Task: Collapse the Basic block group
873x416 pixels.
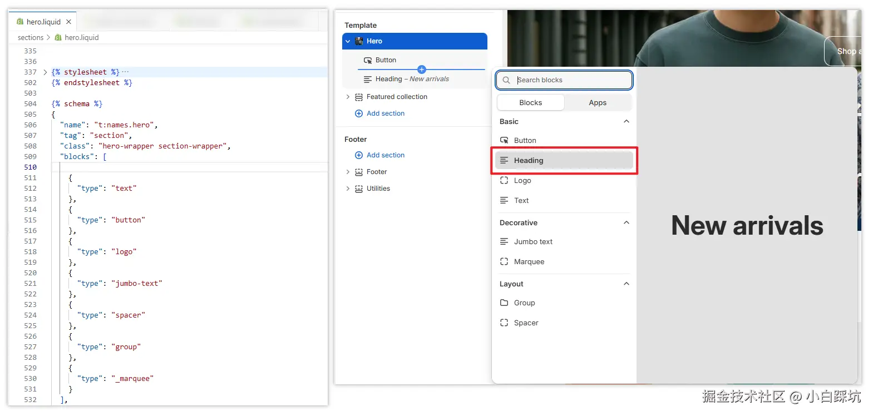Action: click(627, 121)
